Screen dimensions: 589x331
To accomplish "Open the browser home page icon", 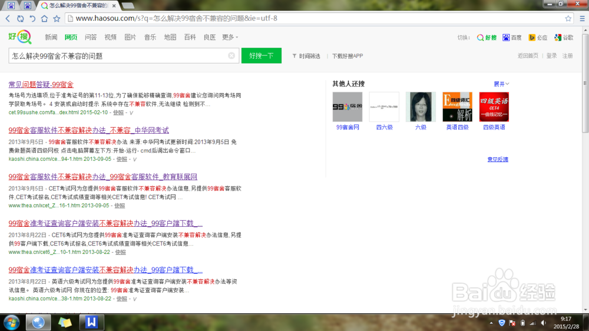I will pyautogui.click(x=44, y=18).
